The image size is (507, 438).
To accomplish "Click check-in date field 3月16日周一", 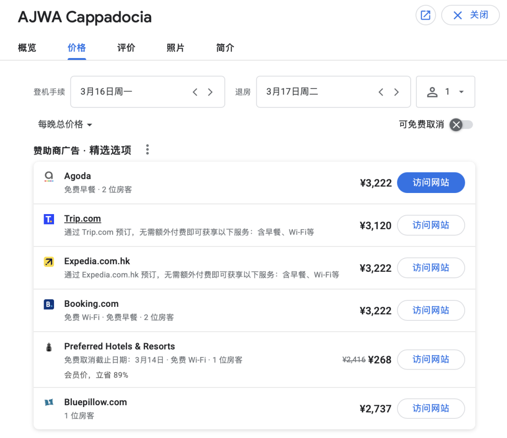I will [x=147, y=92].
